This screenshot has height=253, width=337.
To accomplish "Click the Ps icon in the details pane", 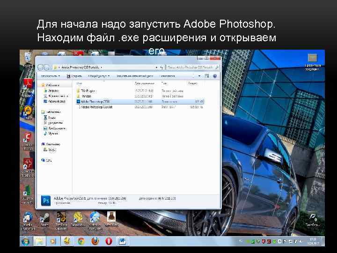I will click(46, 201).
